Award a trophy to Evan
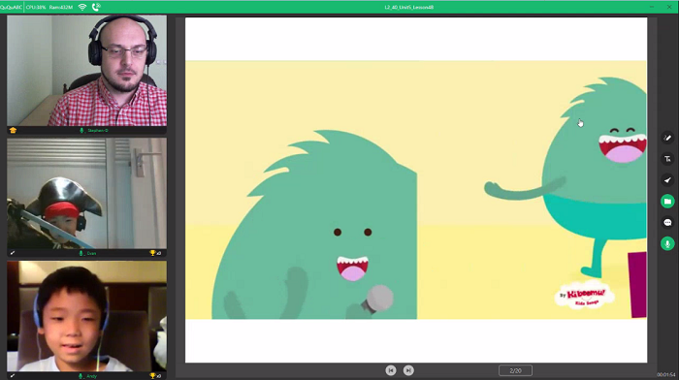Screen dimensions: 679x380 pos(152,253)
